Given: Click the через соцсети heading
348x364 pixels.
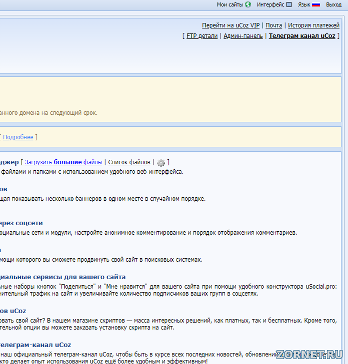Looking at the screenshot, I should coord(21,223).
